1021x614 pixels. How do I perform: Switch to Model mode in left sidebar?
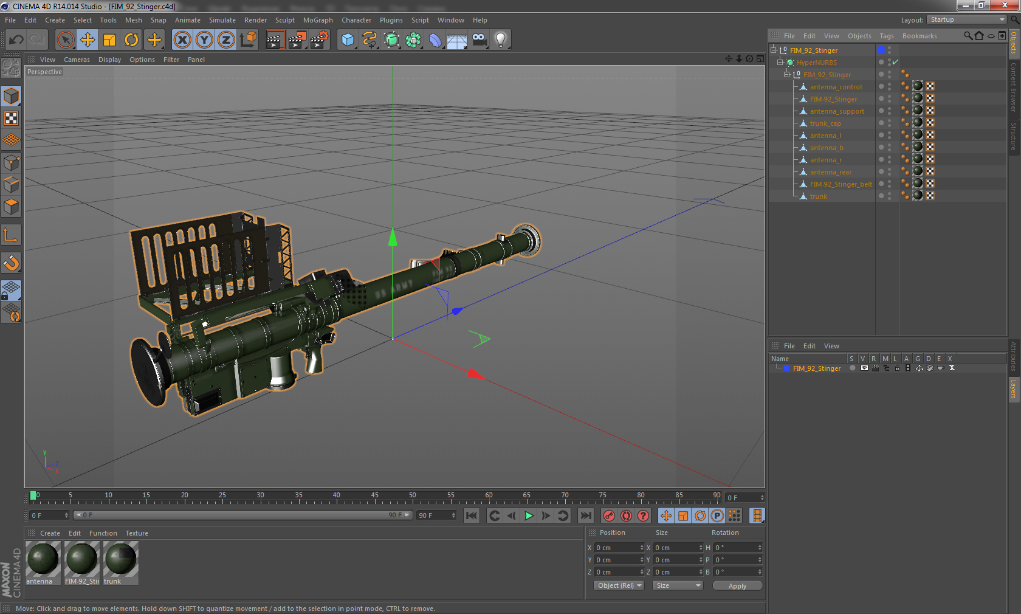click(12, 96)
